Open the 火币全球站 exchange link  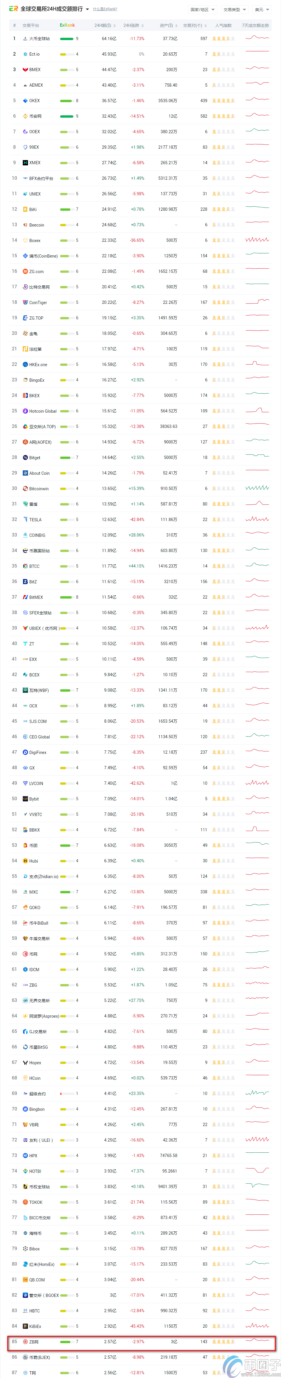coord(39,39)
